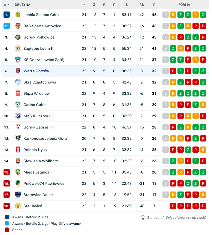The width and height of the screenshot is (212, 235).
Task: Click the BKS Sparta Katowice club crest
Action: 18,26
